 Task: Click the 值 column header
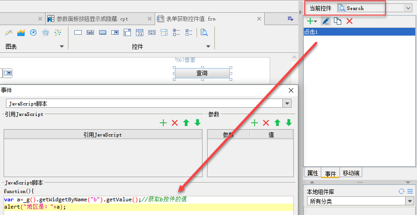(x=271, y=135)
